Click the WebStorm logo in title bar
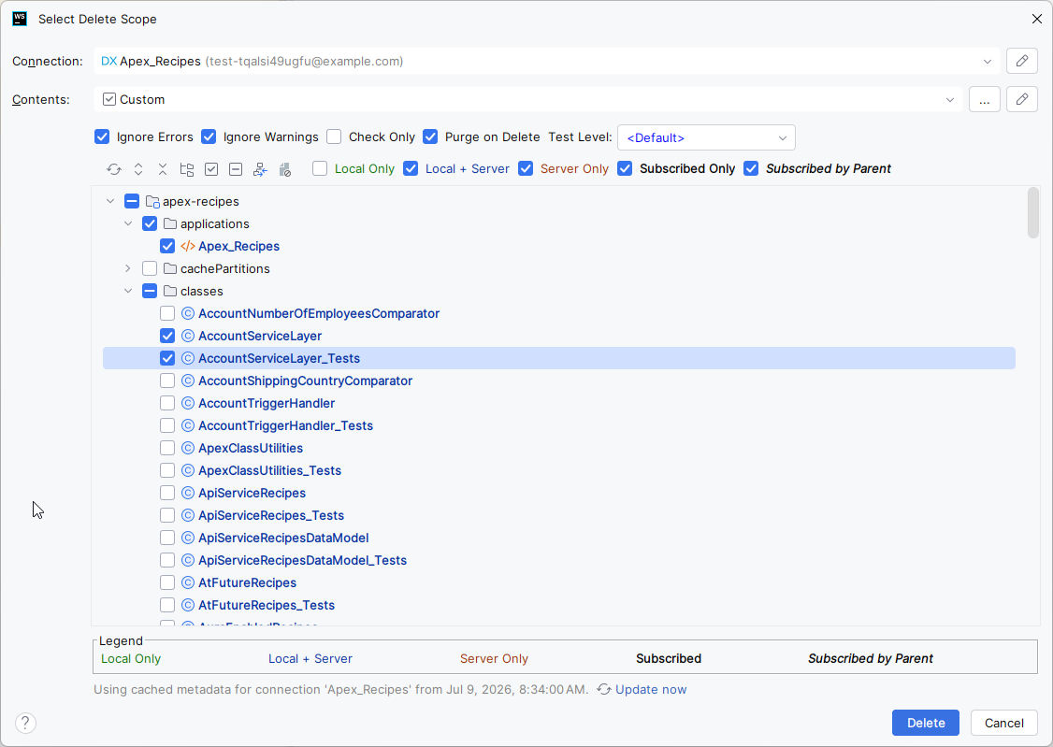 click(21, 19)
